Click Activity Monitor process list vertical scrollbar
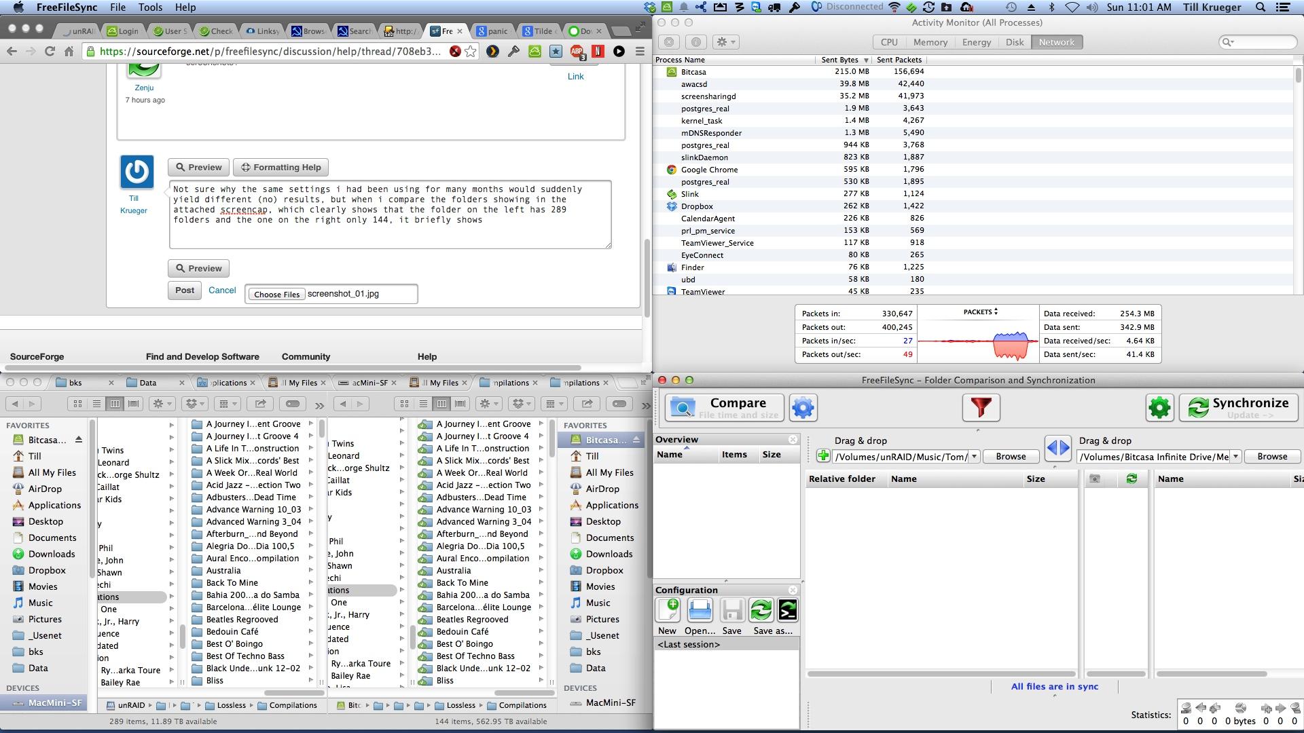The height and width of the screenshot is (733, 1304). (1298, 75)
